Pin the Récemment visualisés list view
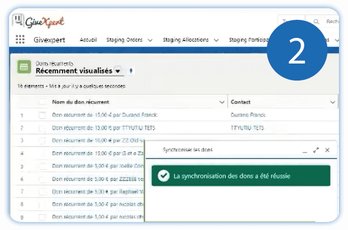 [131, 71]
